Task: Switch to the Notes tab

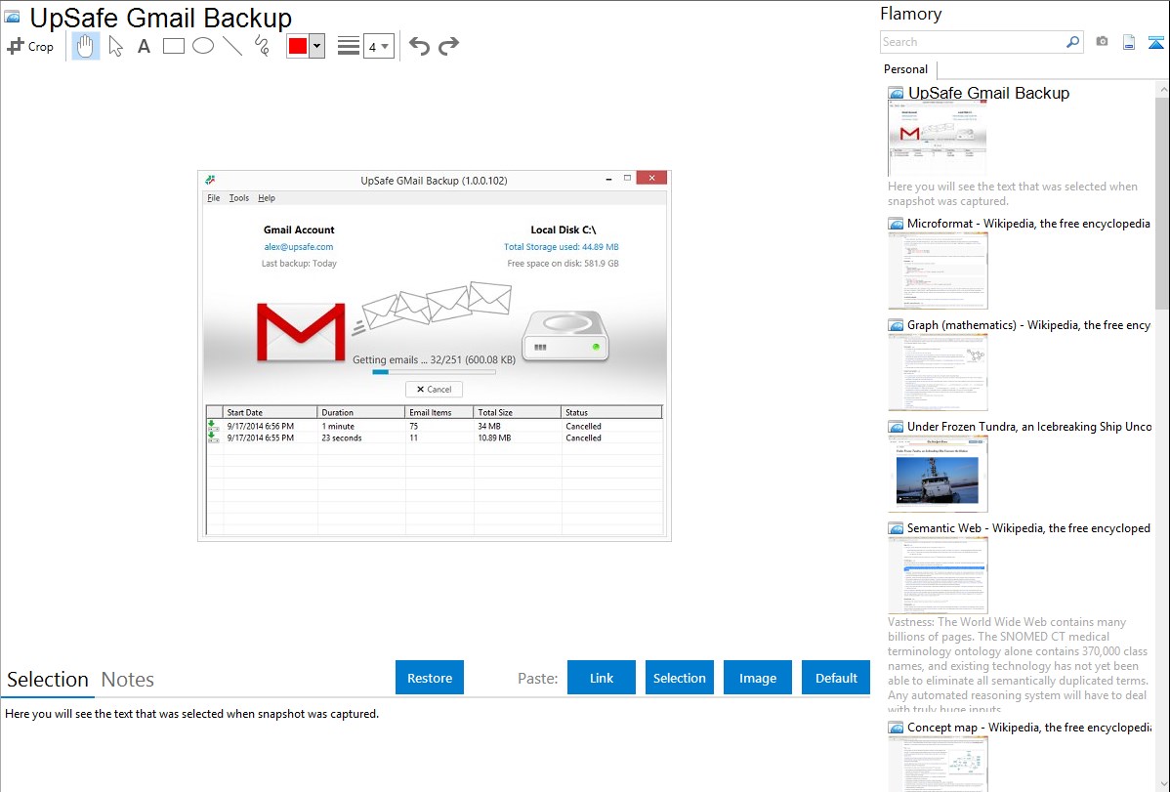Action: coord(128,680)
